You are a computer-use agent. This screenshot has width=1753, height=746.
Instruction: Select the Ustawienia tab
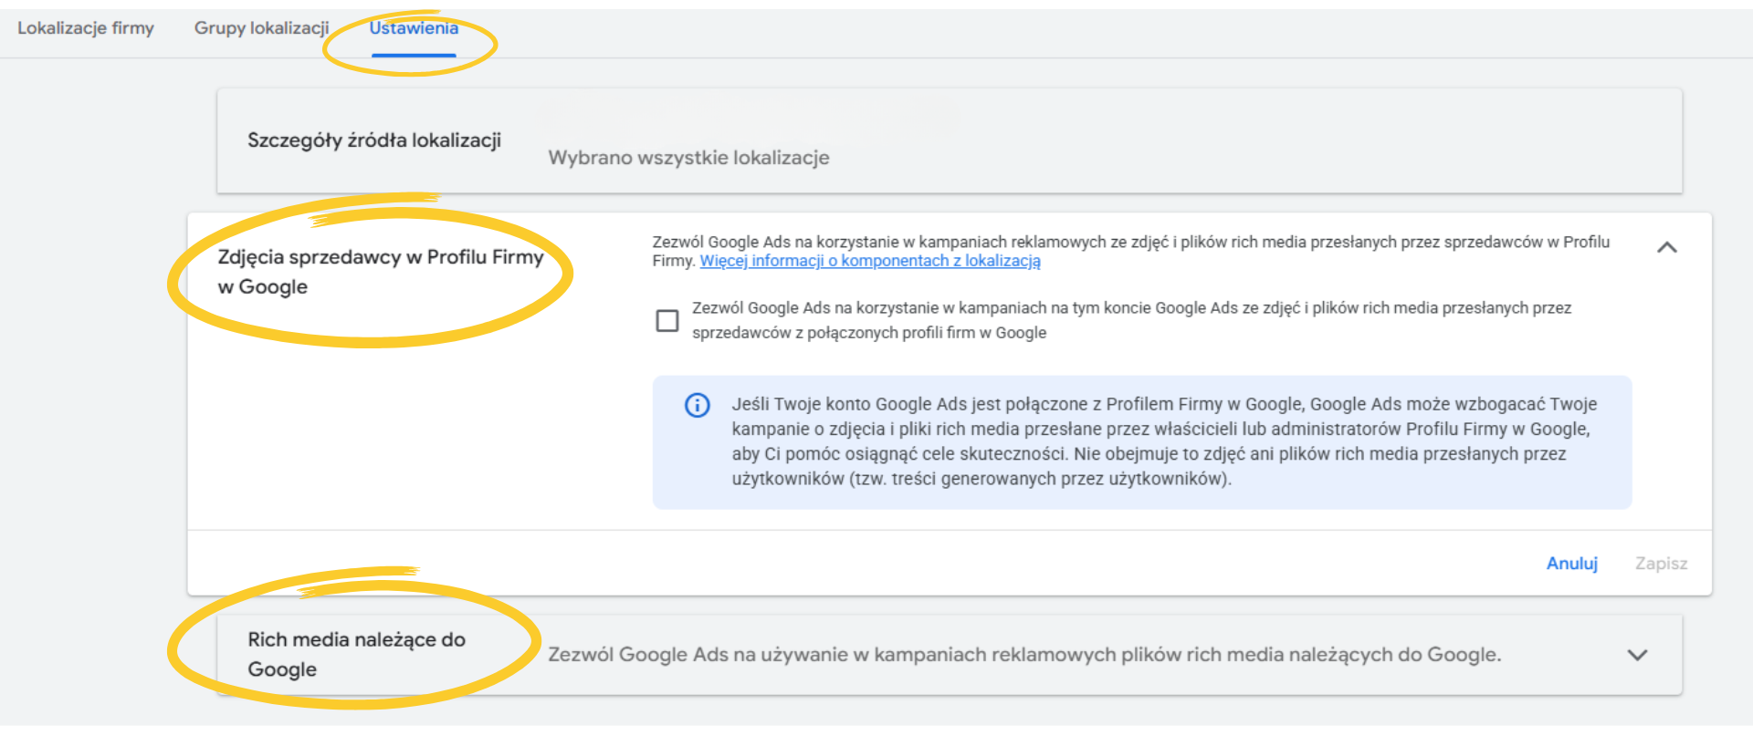coord(414,28)
